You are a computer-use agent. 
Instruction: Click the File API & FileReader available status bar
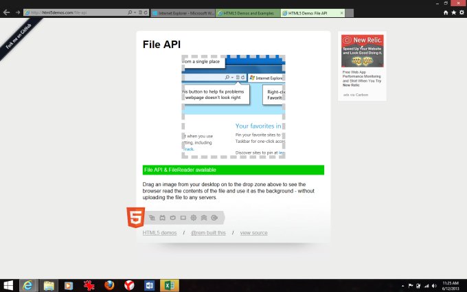[233, 170]
